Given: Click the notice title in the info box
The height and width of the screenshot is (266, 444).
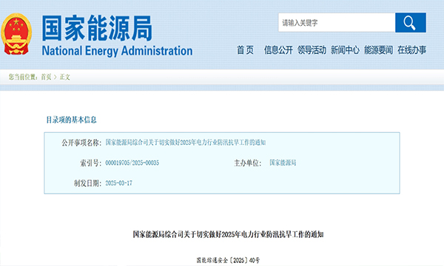Looking at the screenshot, I should (x=186, y=143).
